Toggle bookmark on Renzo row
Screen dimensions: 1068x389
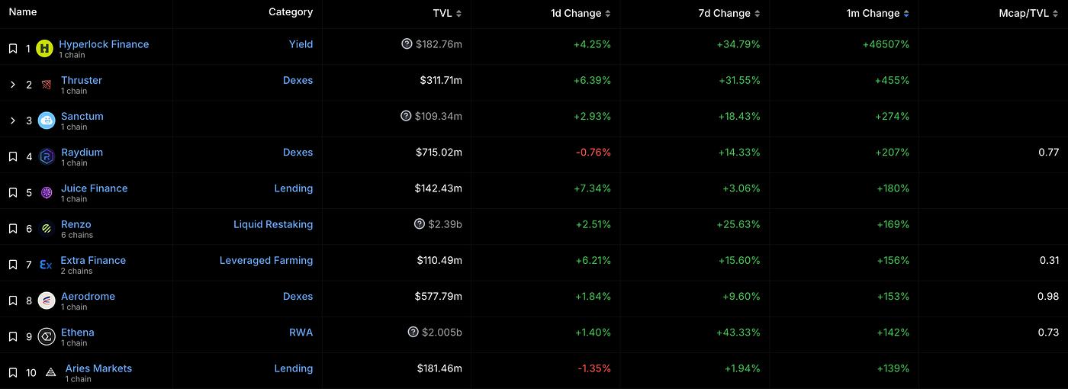click(13, 229)
